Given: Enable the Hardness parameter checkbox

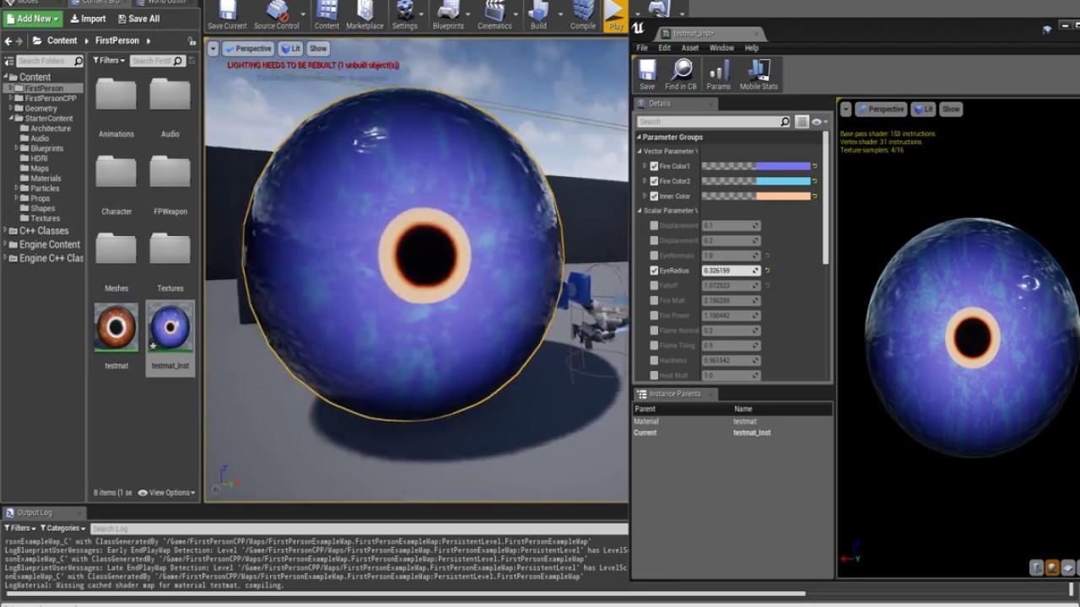Looking at the screenshot, I should pos(654,361).
